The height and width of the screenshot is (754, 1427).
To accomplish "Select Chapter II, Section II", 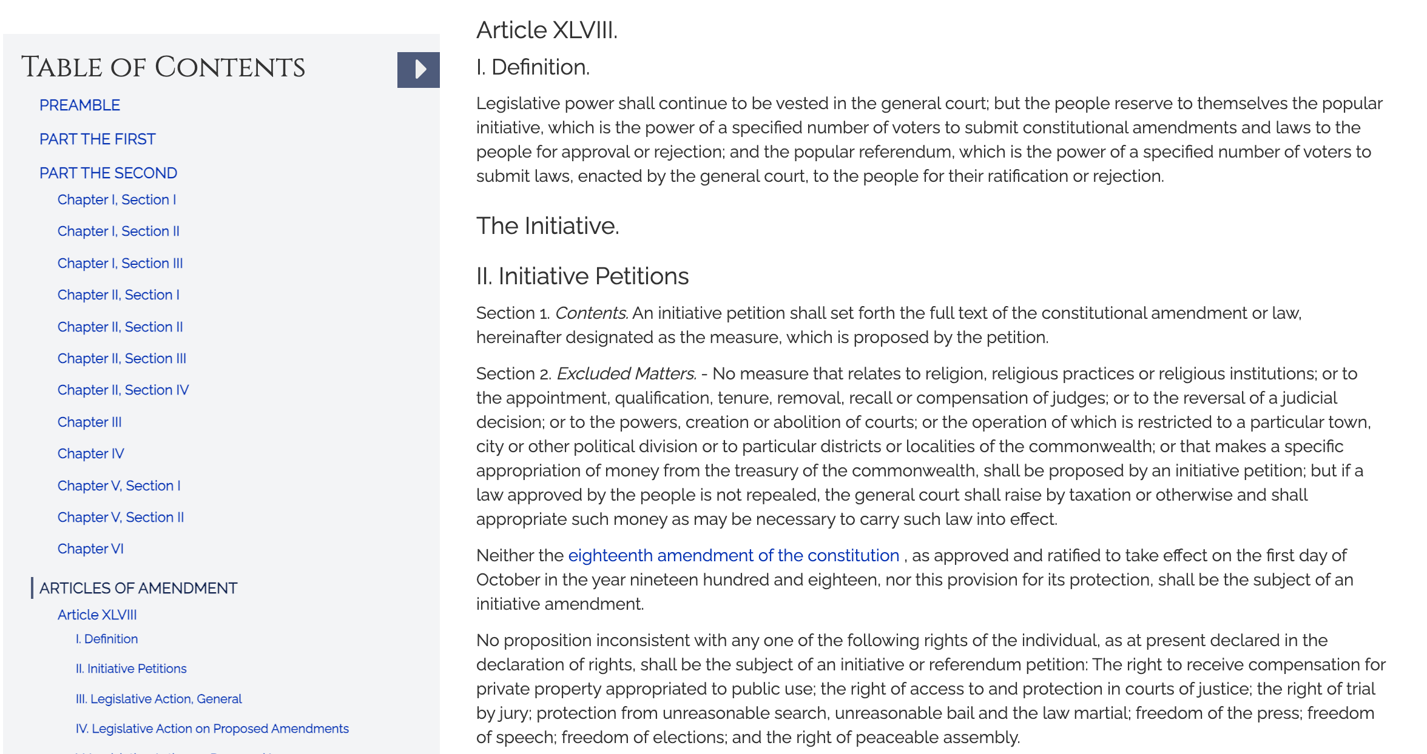I will click(120, 327).
